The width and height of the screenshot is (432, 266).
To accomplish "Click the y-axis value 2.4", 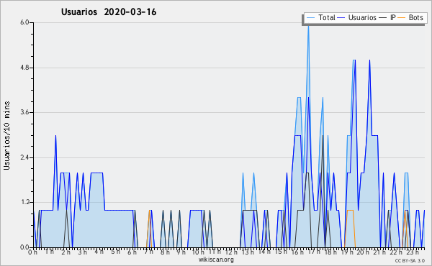I will point(24,157).
